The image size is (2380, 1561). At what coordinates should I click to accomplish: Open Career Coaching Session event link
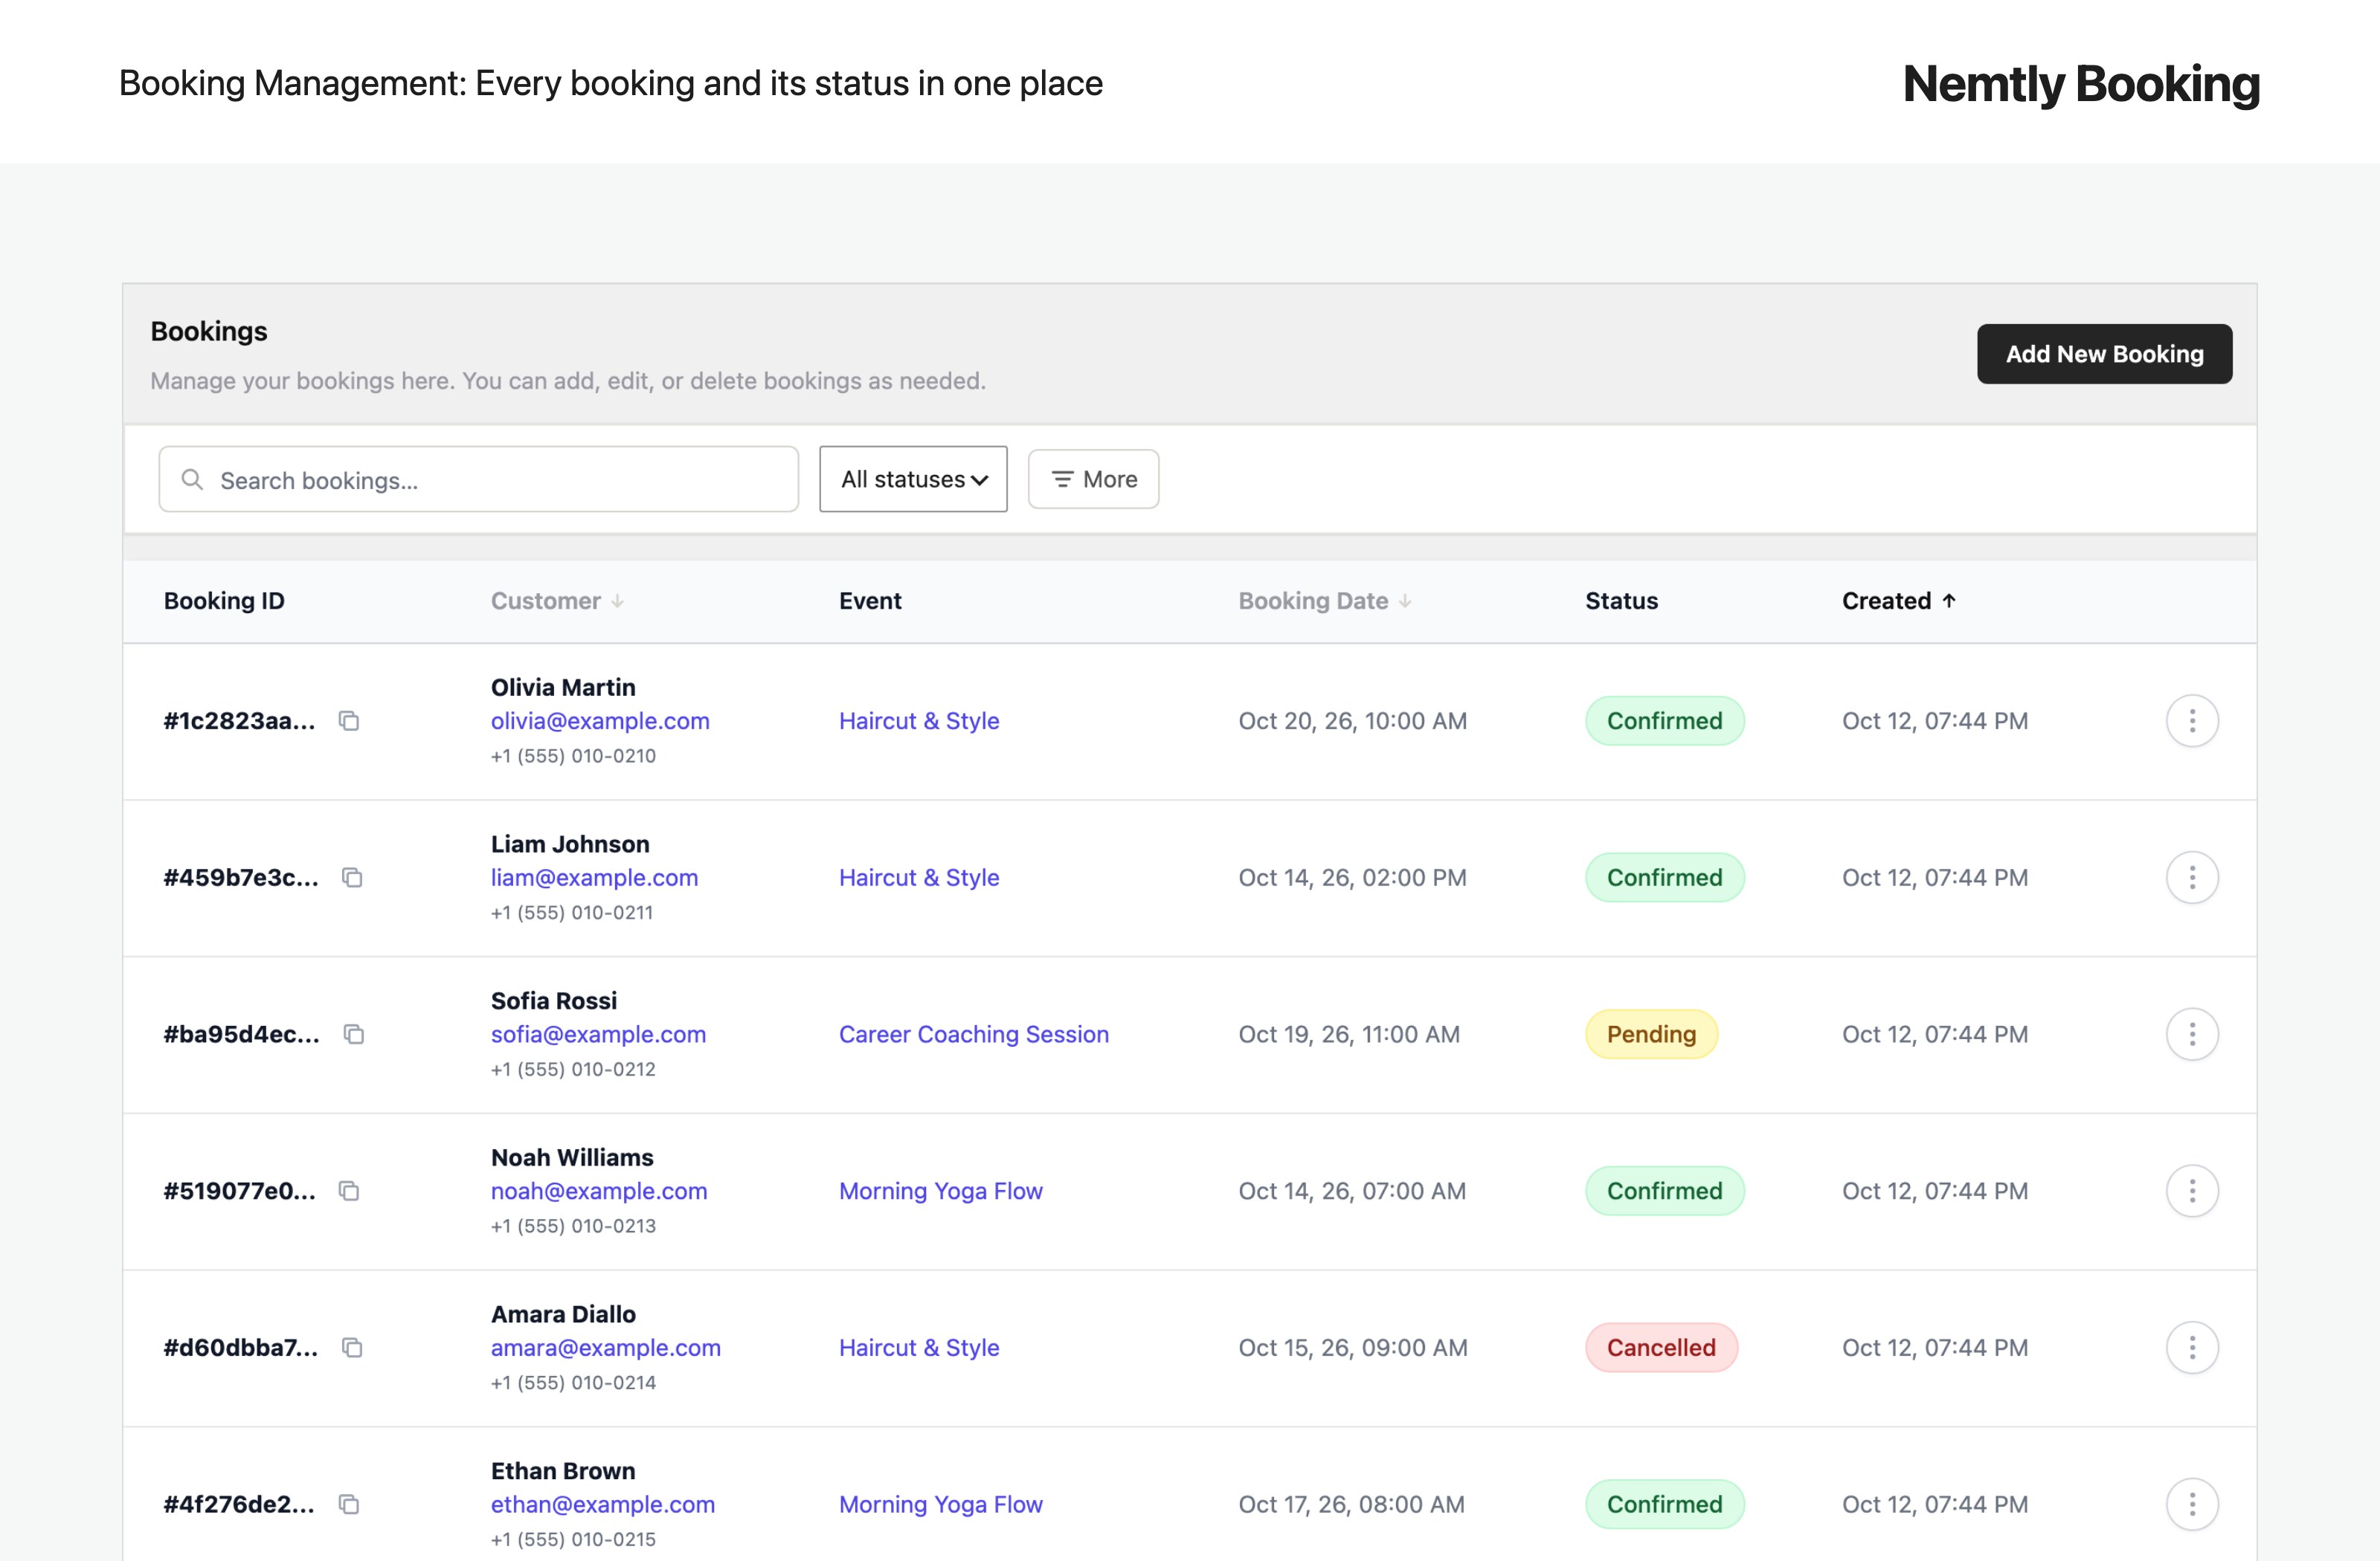(974, 1034)
